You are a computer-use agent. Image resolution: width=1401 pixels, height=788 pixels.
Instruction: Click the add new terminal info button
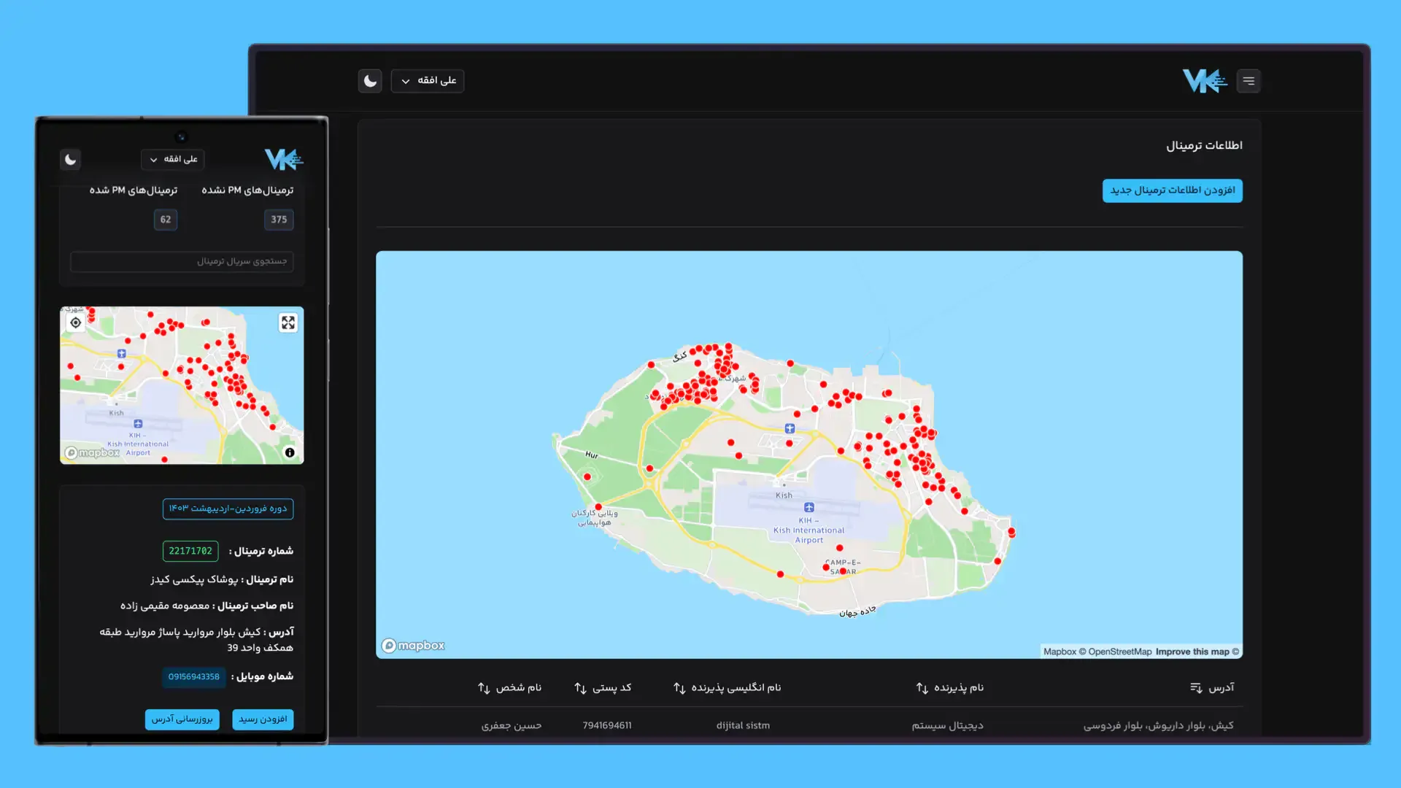click(x=1172, y=190)
